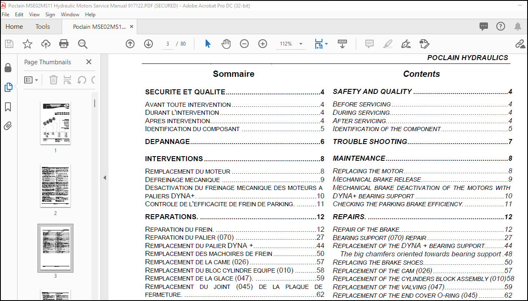
Task: Bookmark file with the star icon
Action: pyautogui.click(x=27, y=44)
